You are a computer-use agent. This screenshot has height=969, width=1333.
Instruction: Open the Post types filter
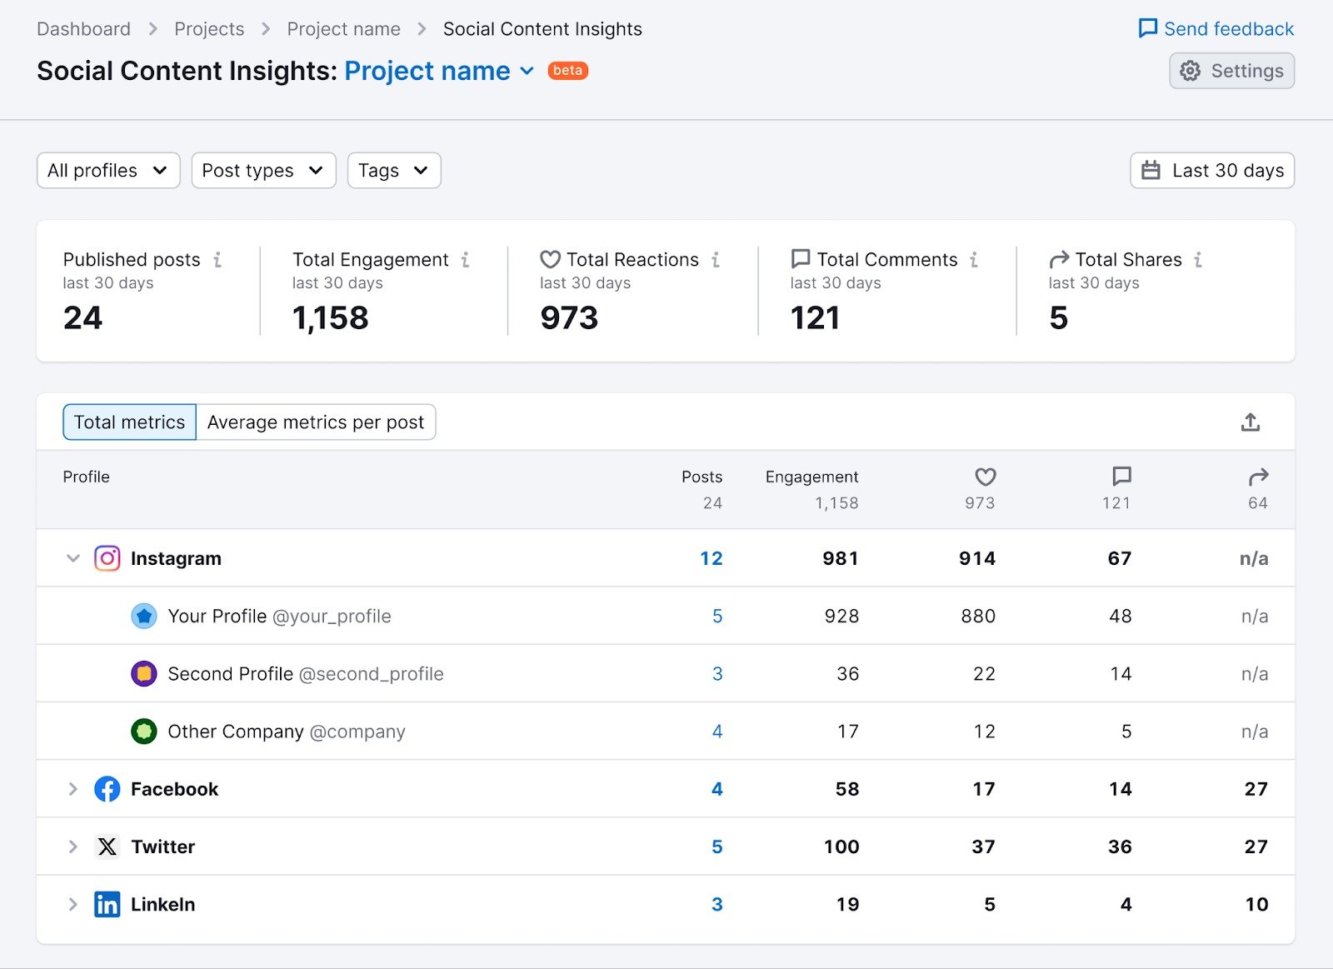tap(263, 170)
